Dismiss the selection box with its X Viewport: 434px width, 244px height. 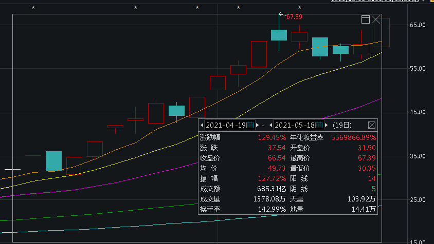[376, 19]
